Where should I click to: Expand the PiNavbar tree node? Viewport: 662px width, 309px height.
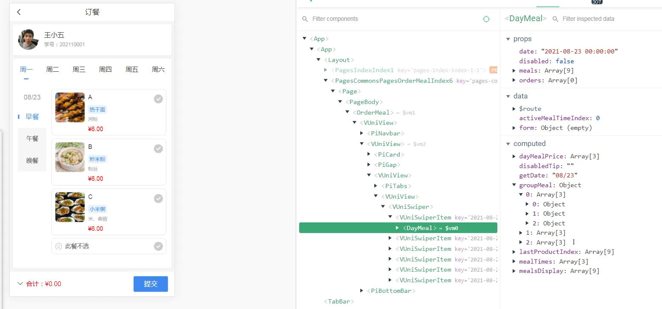(x=362, y=133)
